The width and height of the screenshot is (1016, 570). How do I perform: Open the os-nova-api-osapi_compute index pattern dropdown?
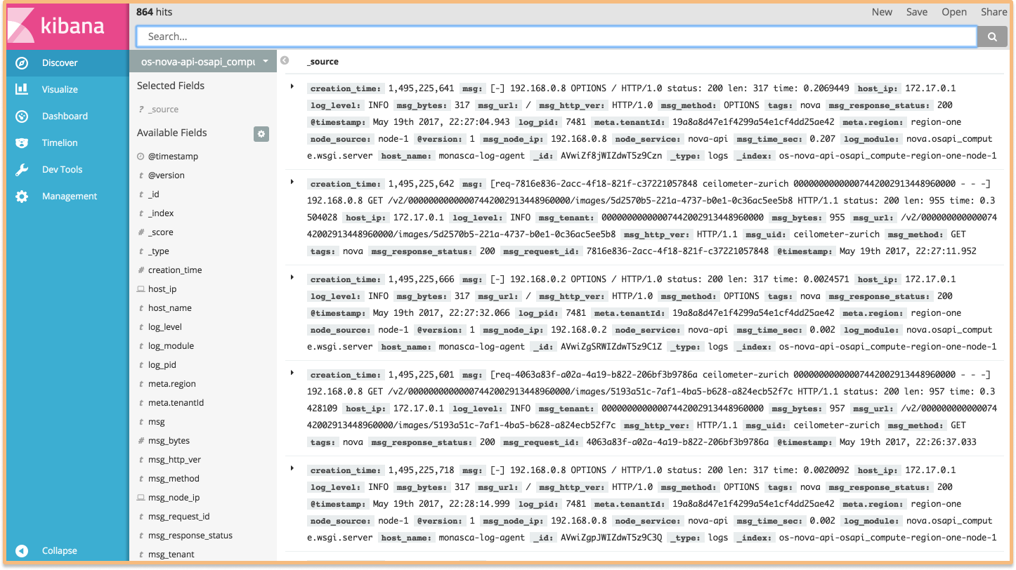point(203,62)
